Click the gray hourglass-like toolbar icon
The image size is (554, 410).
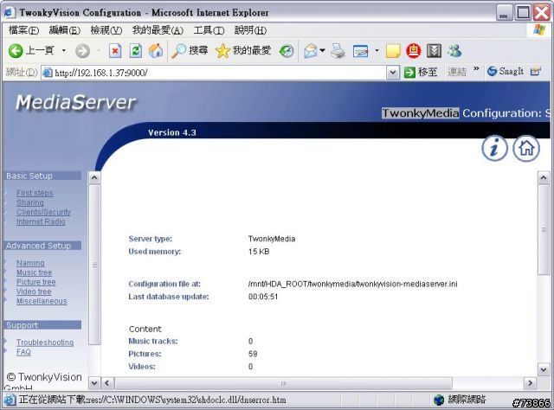(x=434, y=51)
